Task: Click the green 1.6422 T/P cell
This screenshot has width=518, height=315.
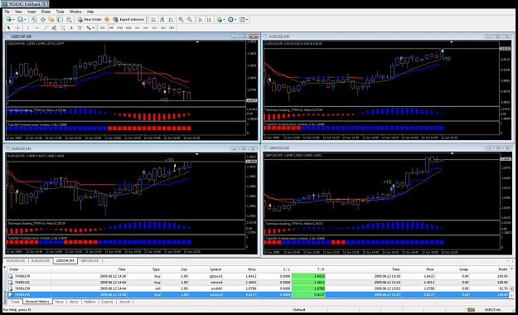Action: [x=308, y=276]
